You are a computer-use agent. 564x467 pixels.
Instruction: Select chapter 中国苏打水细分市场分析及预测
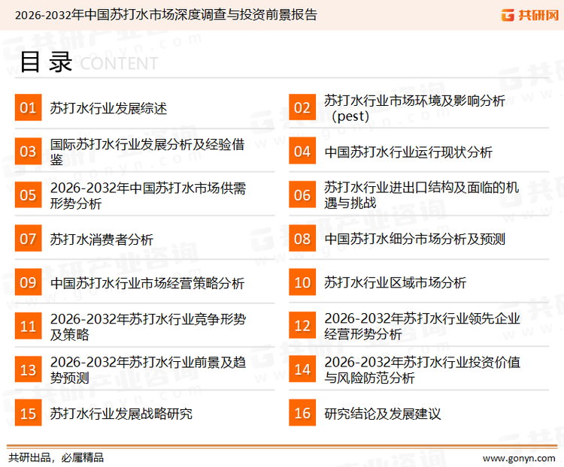[414, 239]
